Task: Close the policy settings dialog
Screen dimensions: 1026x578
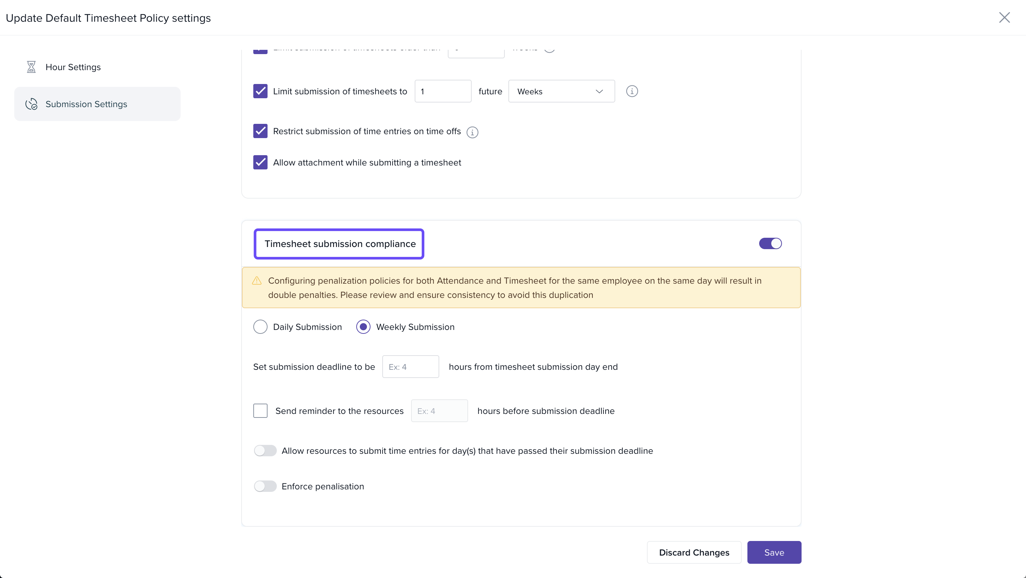Action: pos(1004,17)
